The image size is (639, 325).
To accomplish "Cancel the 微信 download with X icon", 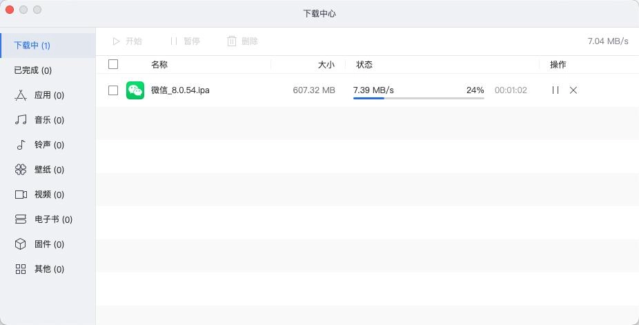I will pyautogui.click(x=573, y=90).
